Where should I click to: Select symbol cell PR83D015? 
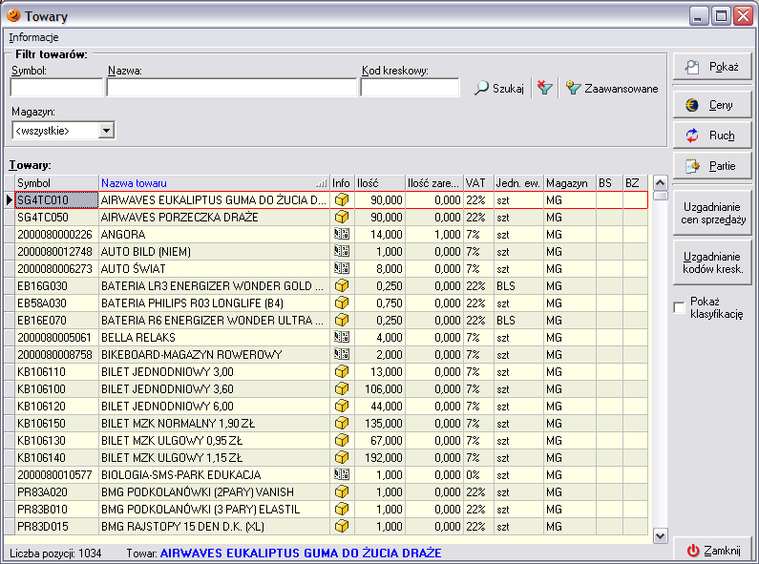coord(56,526)
